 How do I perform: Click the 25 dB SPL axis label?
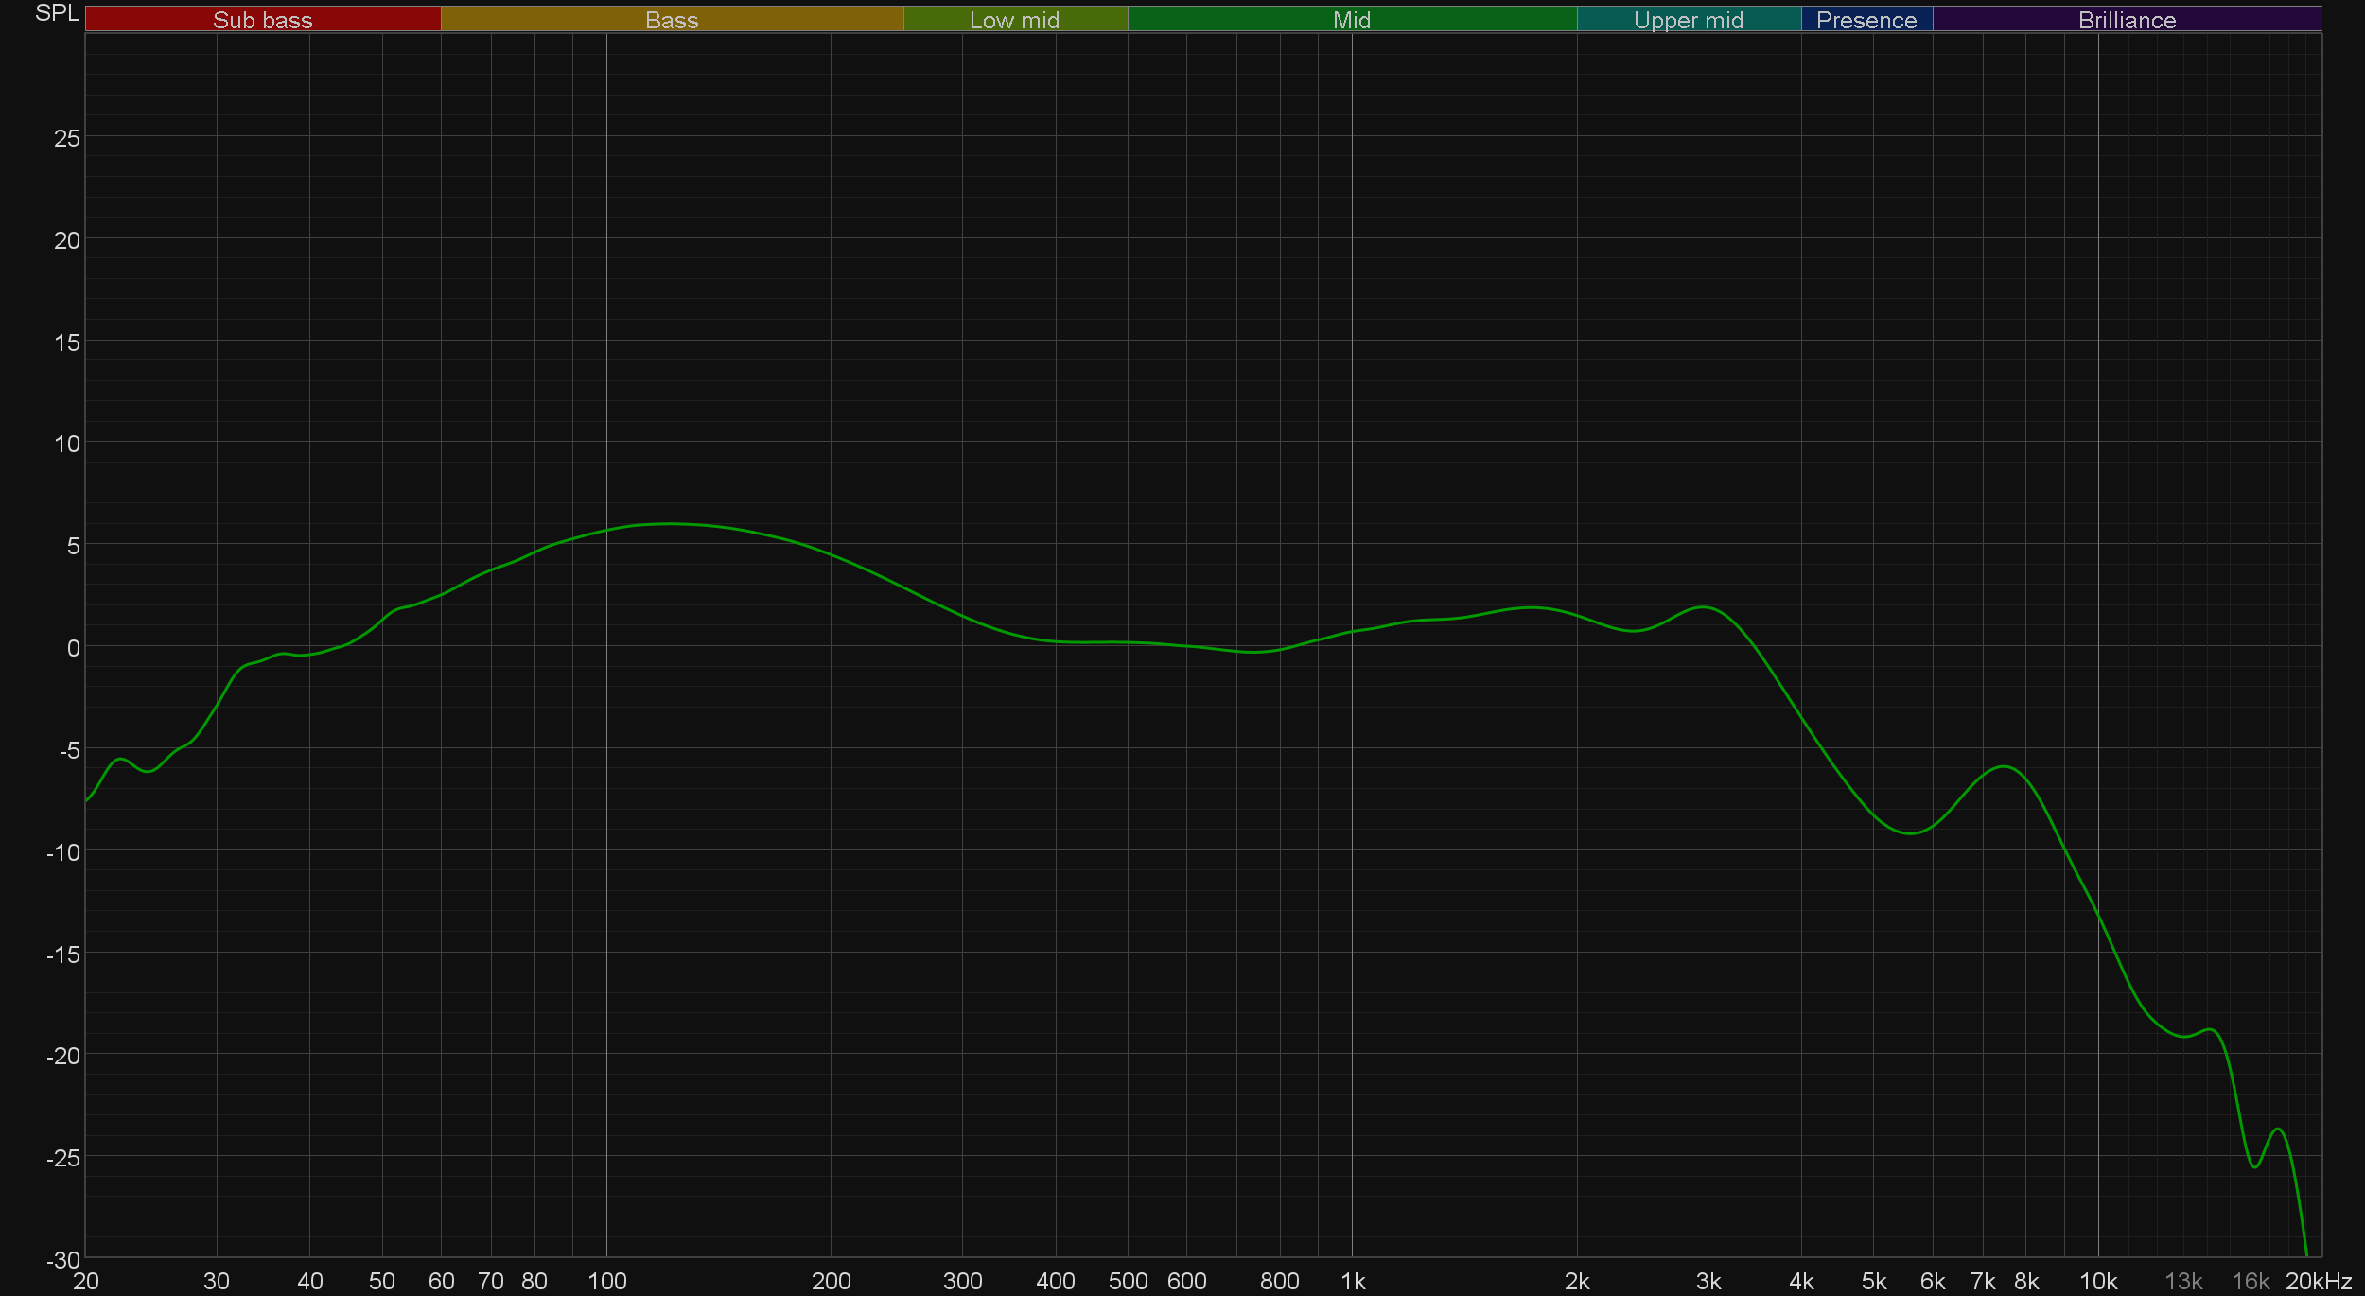pyautogui.click(x=66, y=138)
